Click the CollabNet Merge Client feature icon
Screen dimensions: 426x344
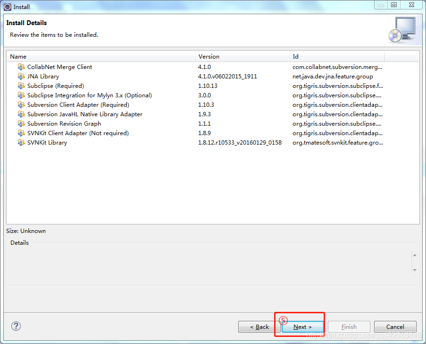(x=21, y=67)
